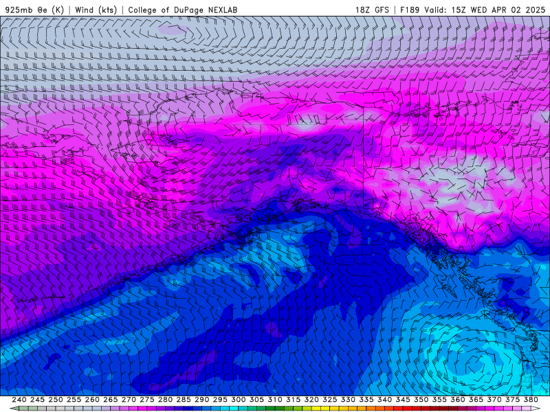Click the 240 value on color scale
This screenshot has height=412, width=550.
click(19, 400)
